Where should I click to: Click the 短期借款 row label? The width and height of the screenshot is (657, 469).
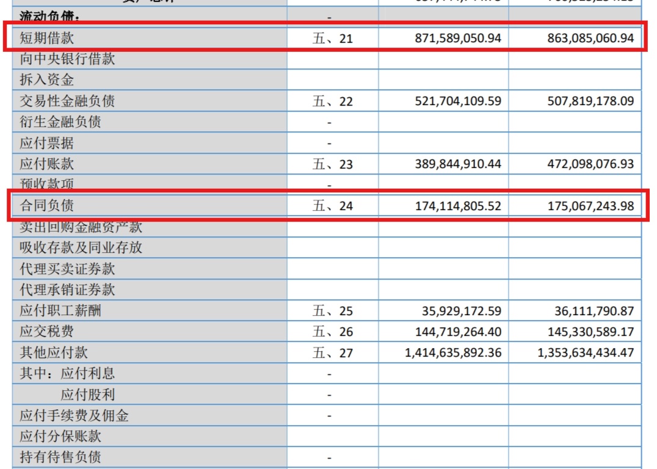click(x=46, y=38)
